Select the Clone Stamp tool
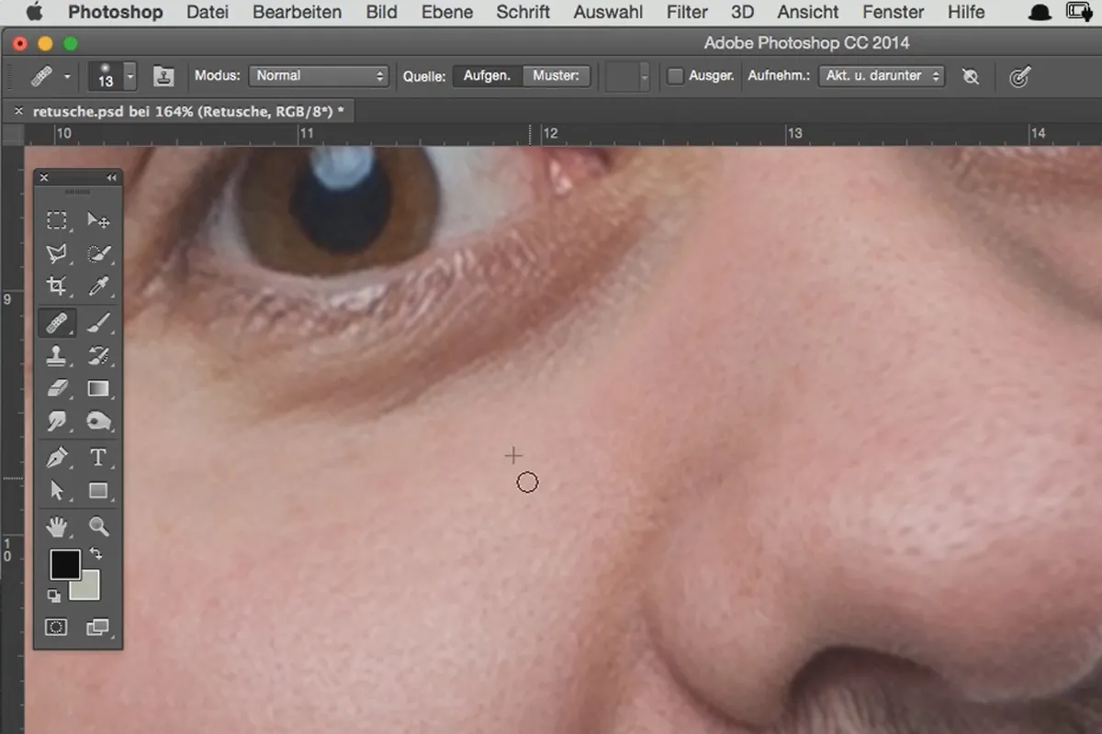This screenshot has height=734, width=1102. [x=57, y=356]
